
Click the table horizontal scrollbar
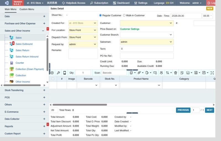[80, 105]
